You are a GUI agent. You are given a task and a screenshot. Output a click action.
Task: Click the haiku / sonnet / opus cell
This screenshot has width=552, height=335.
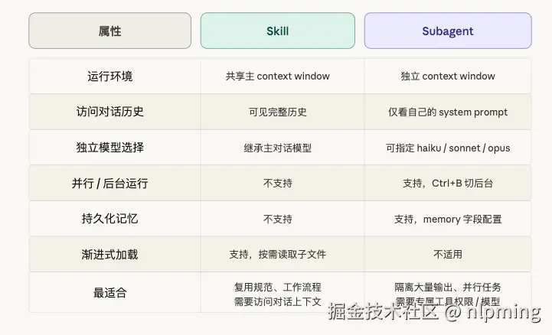tap(448, 148)
